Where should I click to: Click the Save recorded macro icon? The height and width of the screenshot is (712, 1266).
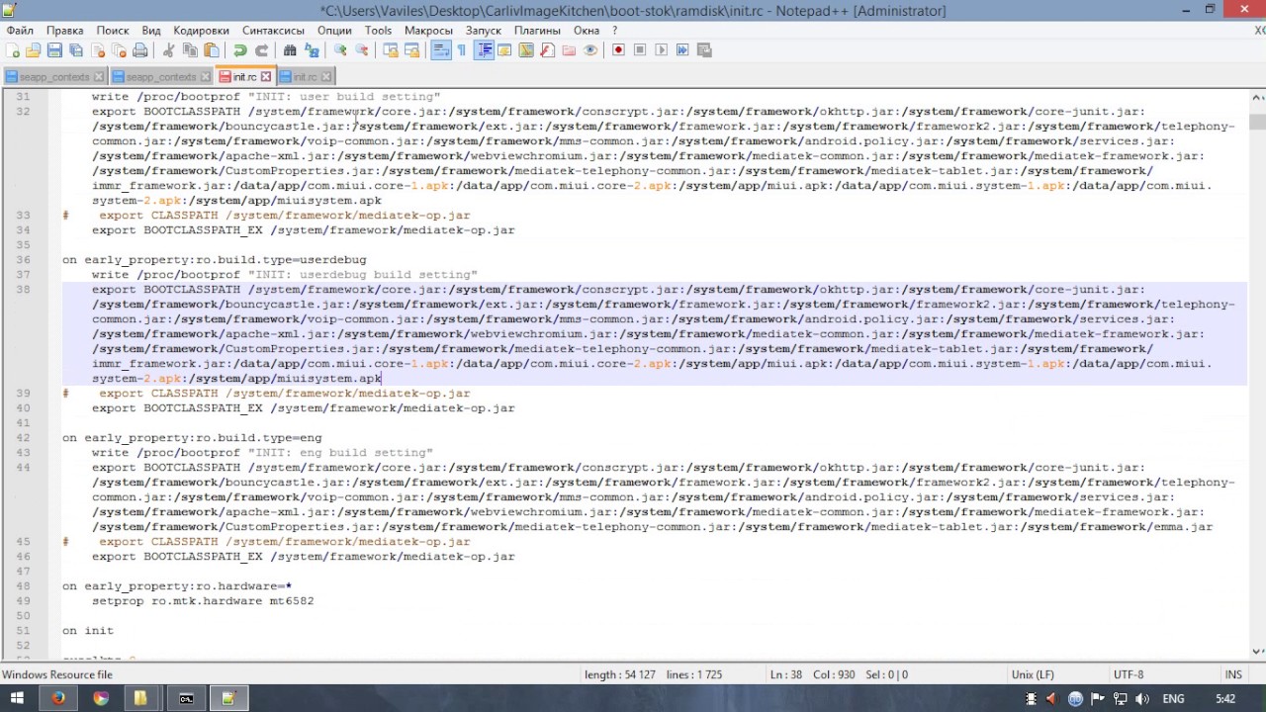click(x=704, y=50)
